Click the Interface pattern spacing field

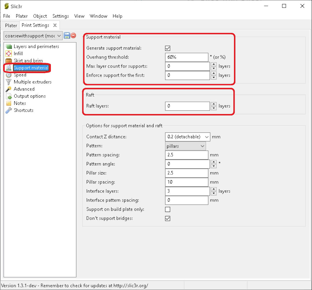click(x=187, y=200)
